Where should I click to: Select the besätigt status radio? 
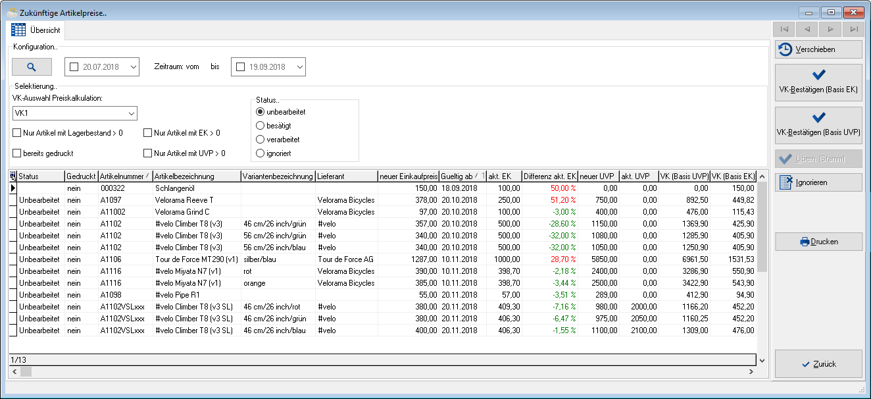pos(274,125)
